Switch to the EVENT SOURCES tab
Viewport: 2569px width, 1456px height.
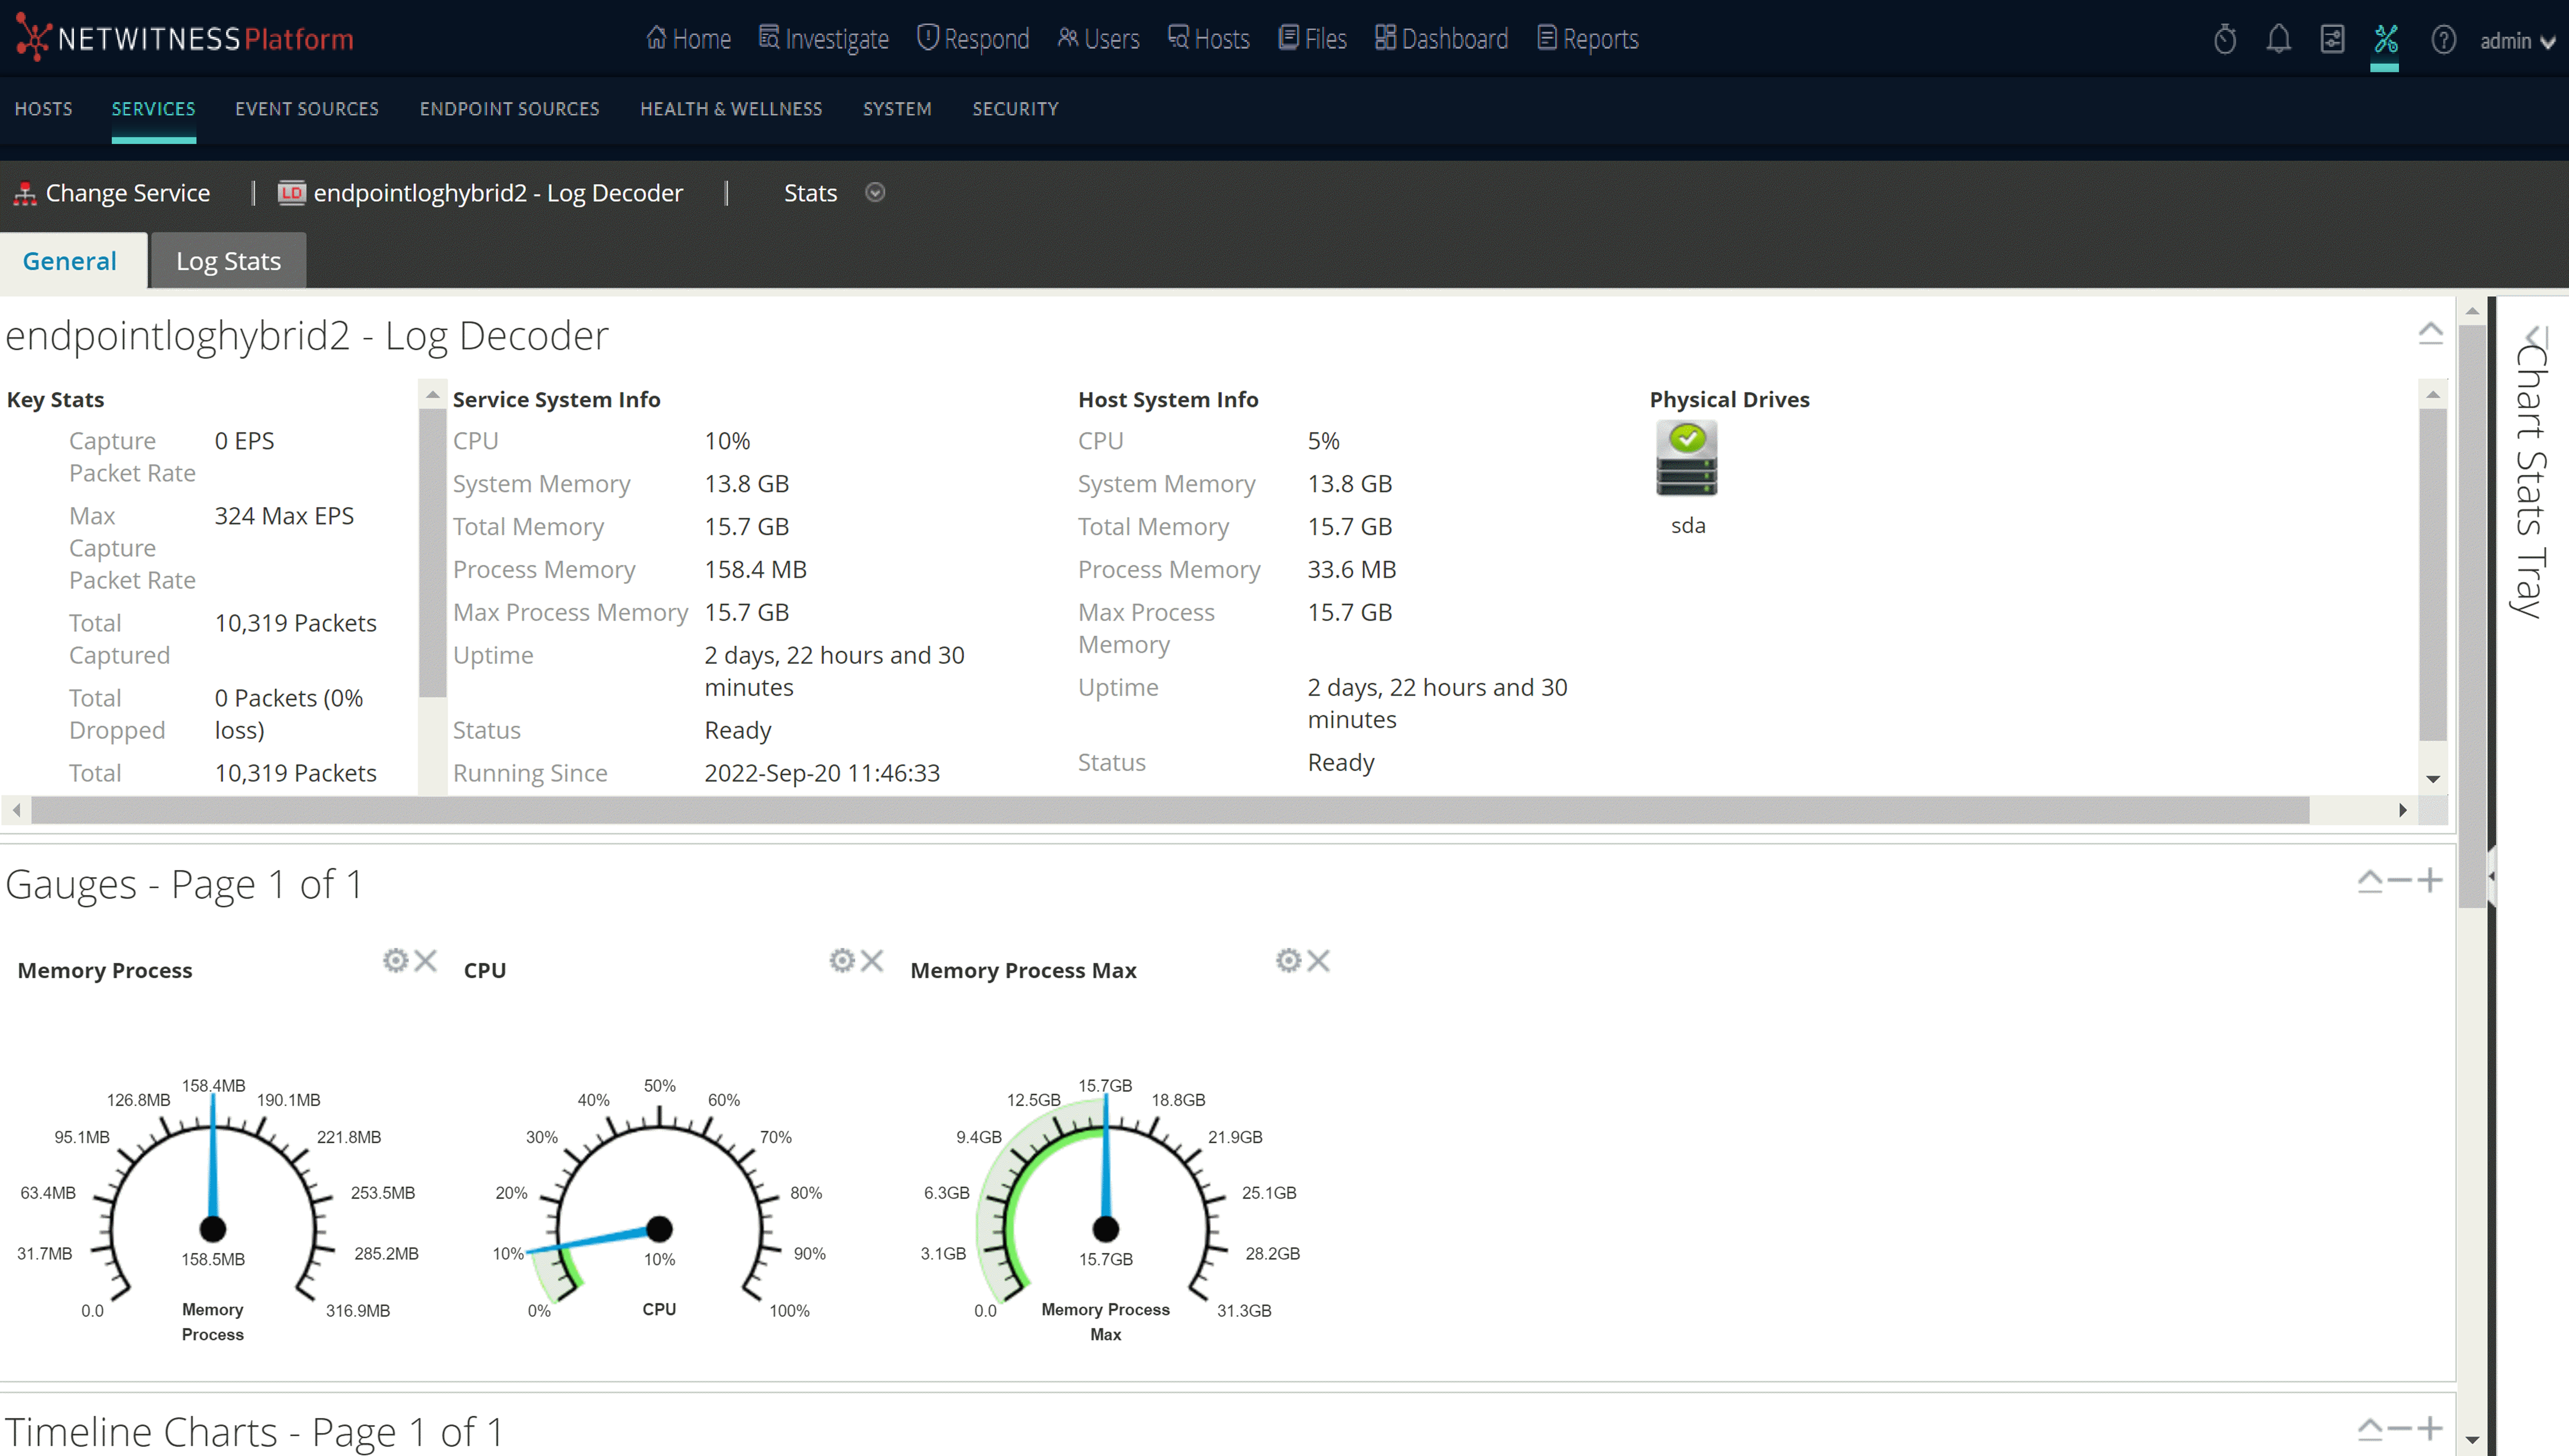[307, 109]
